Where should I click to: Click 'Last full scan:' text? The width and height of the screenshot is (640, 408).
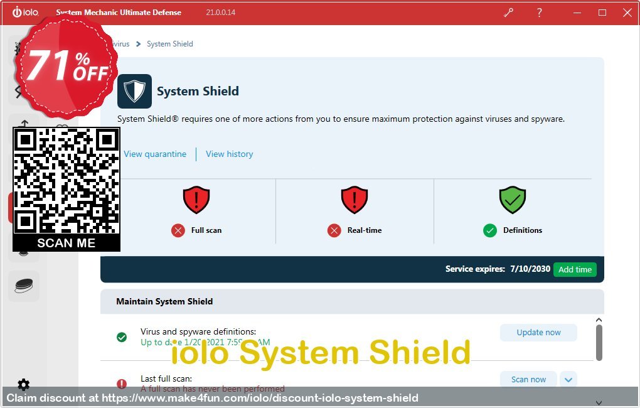(x=166, y=378)
